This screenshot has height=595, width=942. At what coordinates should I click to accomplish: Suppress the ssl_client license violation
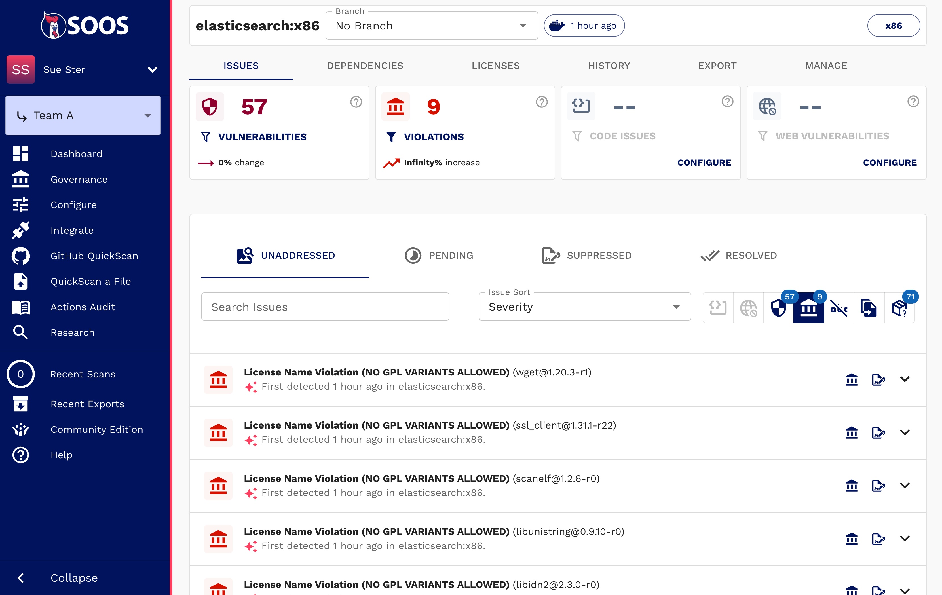tap(878, 432)
